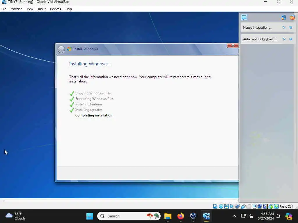Select the running TINY7 VM taskbar icon
The image size is (298, 223).
[206, 216]
